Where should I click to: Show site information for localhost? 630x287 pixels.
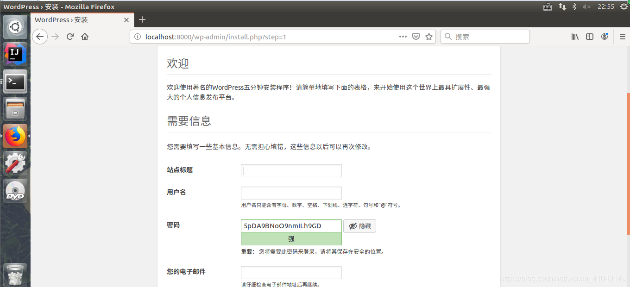pos(137,37)
